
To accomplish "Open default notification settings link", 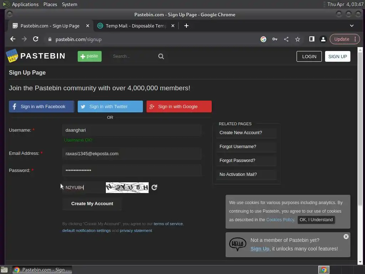I will coord(86,230).
